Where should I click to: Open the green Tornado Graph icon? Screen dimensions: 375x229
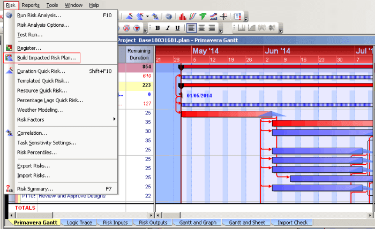click(x=203, y=16)
